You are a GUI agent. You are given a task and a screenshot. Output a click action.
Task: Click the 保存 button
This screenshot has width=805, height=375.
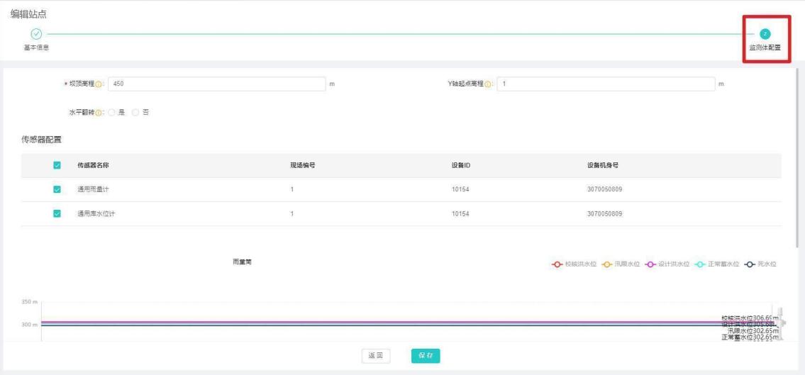(425, 356)
